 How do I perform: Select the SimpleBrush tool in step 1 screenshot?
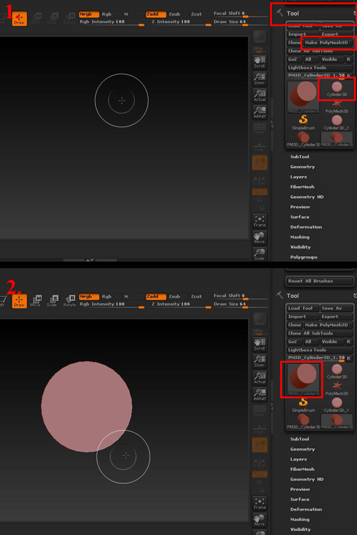[303, 122]
